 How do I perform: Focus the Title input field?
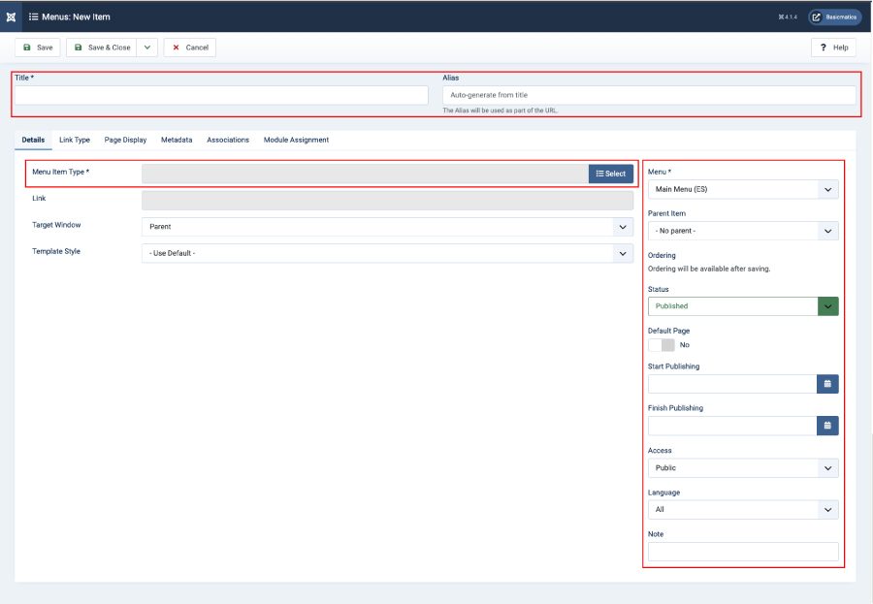point(221,95)
